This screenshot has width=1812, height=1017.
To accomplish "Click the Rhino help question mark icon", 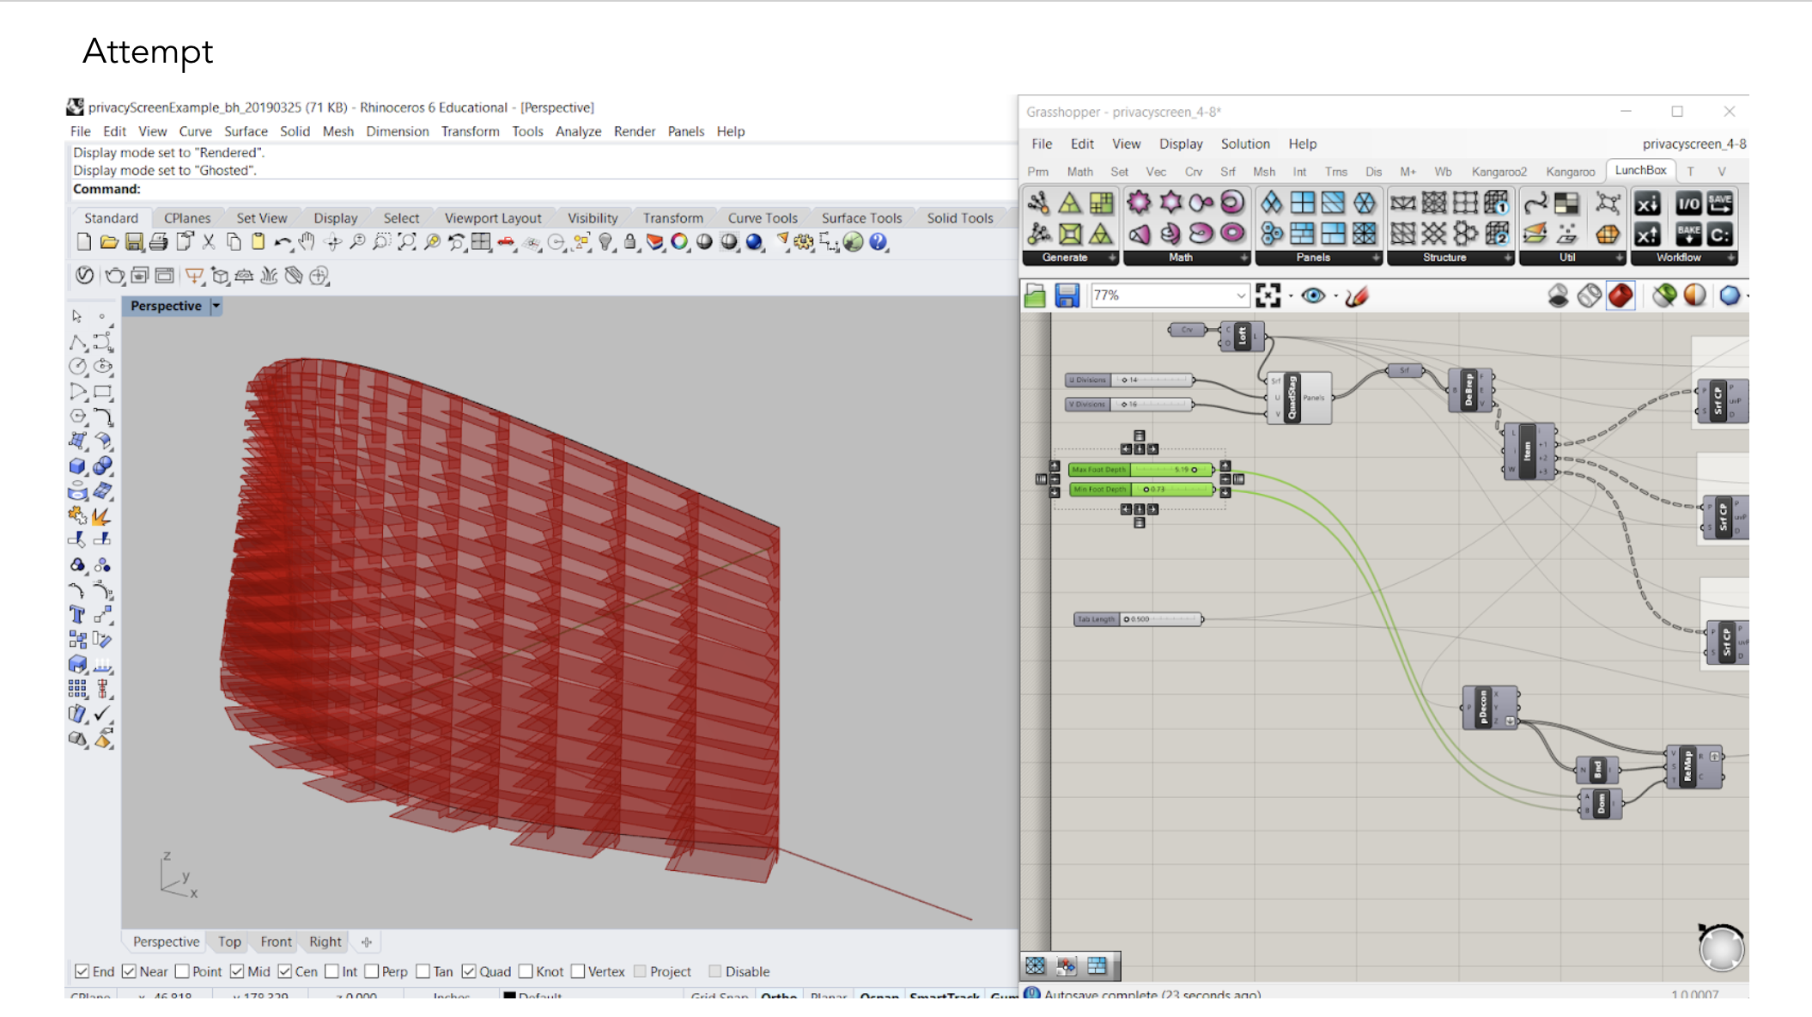I will click(878, 242).
